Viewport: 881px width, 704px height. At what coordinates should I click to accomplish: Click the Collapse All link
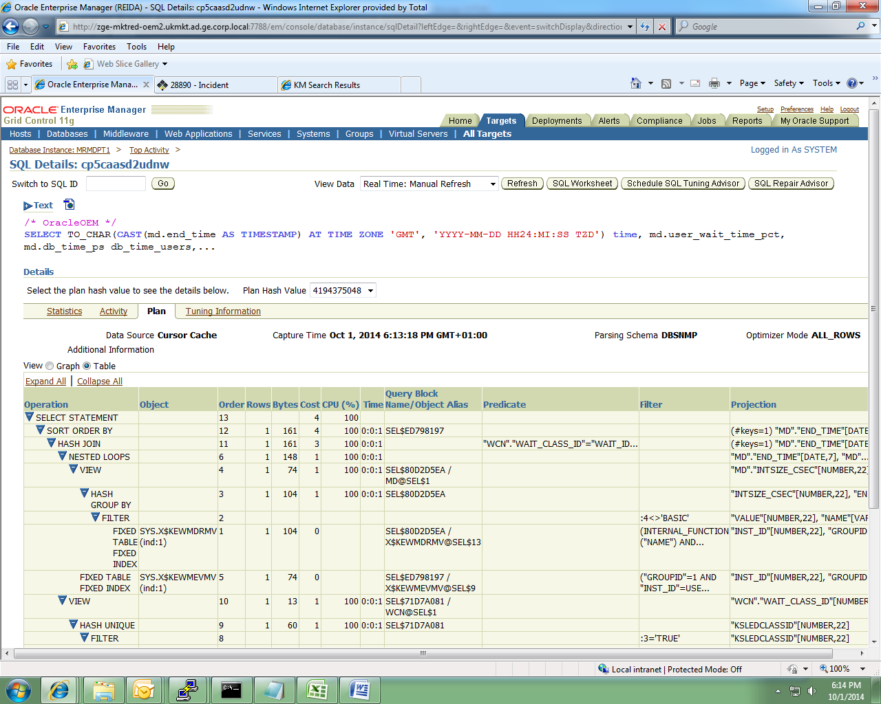pos(100,382)
